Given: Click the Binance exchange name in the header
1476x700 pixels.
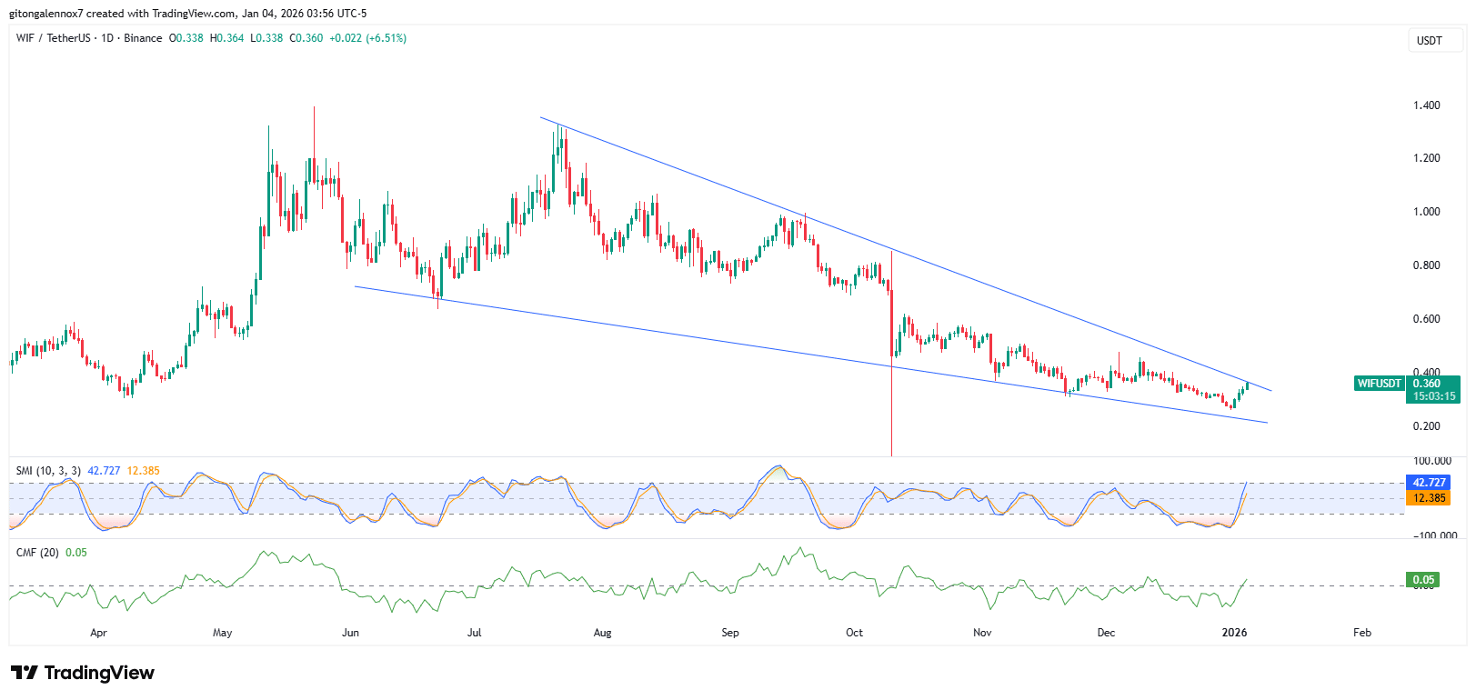Looking at the screenshot, I should pos(143,38).
